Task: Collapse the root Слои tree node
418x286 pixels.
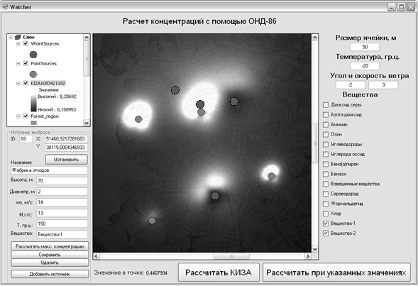Action: click(11, 37)
